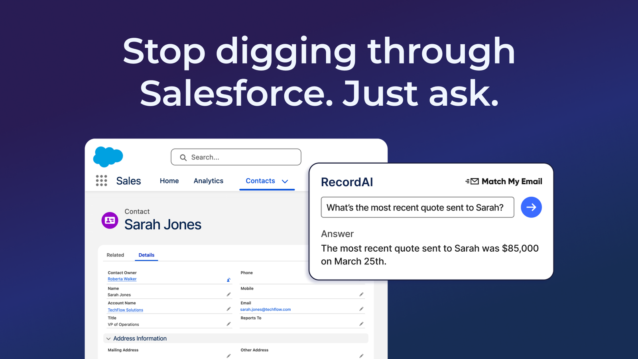Submit question with blue arrow button
The image size is (638, 359).
point(531,207)
